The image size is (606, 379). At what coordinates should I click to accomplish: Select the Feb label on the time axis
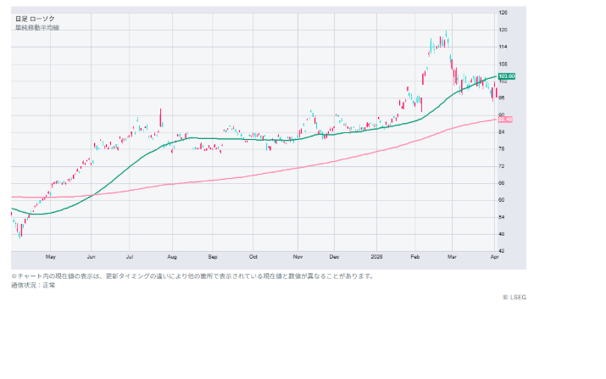coord(415,255)
